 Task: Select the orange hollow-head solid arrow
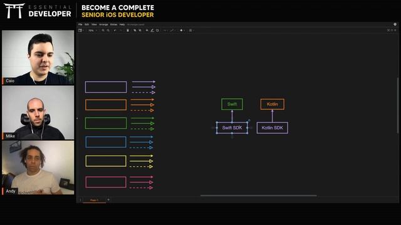pos(142,104)
